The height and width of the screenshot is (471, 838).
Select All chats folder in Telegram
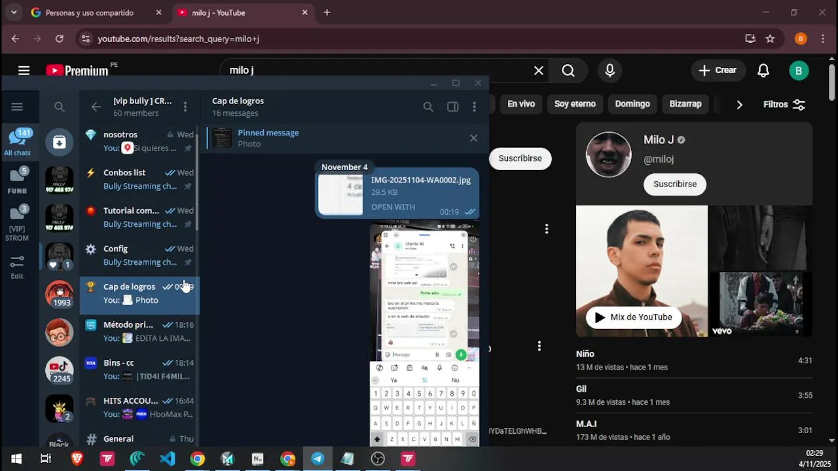tap(18, 142)
